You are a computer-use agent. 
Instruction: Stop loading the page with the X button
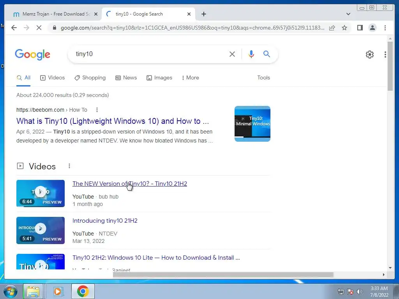click(x=39, y=28)
